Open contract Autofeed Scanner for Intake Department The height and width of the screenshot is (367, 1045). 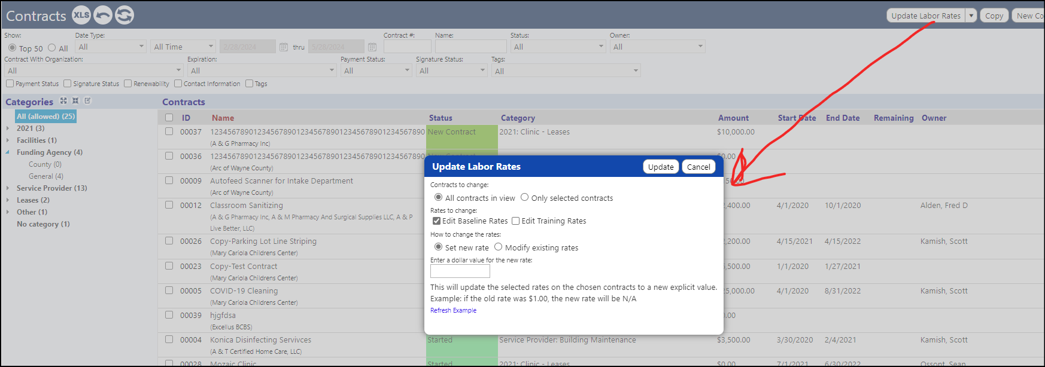click(x=281, y=181)
